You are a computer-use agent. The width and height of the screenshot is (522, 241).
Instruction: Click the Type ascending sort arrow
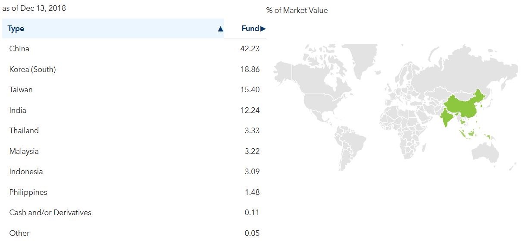click(220, 29)
